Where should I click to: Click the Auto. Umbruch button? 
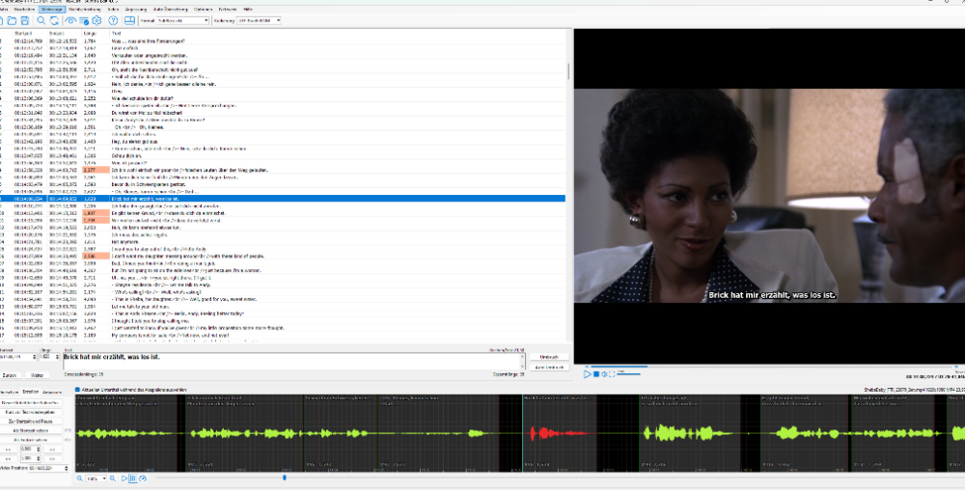pos(549,367)
